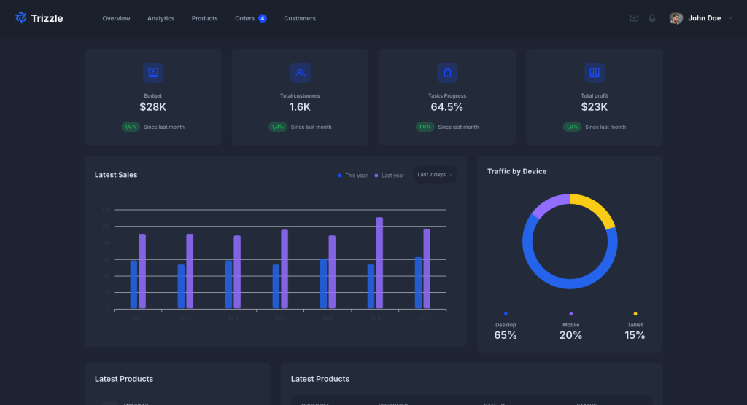Click the Tasks Progress clipboard icon
Image resolution: width=747 pixels, height=405 pixels.
447,73
